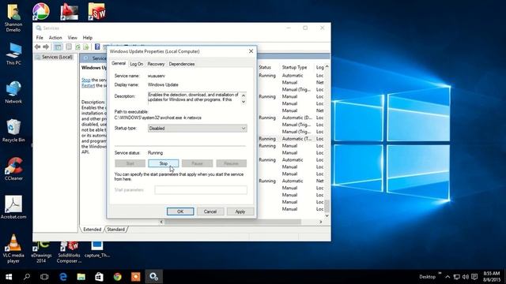The height and width of the screenshot is (284, 506).
Task: Click the Stop link in Services extended pane
Action: [86, 80]
